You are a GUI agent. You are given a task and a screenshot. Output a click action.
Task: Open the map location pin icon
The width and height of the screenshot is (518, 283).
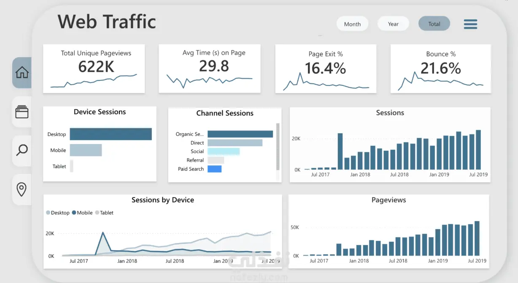point(22,190)
